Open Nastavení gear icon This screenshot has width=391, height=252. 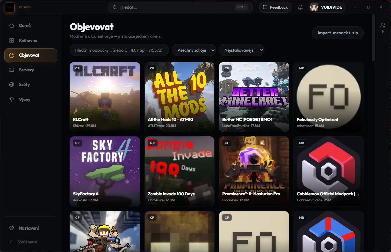[12, 228]
